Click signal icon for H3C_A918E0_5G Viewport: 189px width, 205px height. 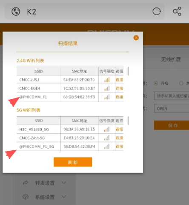(107, 129)
